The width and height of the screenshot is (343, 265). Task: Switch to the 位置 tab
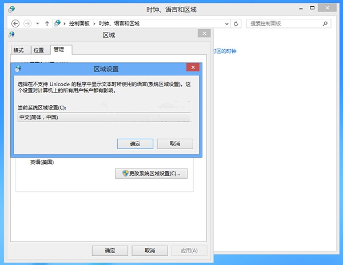[x=38, y=50]
